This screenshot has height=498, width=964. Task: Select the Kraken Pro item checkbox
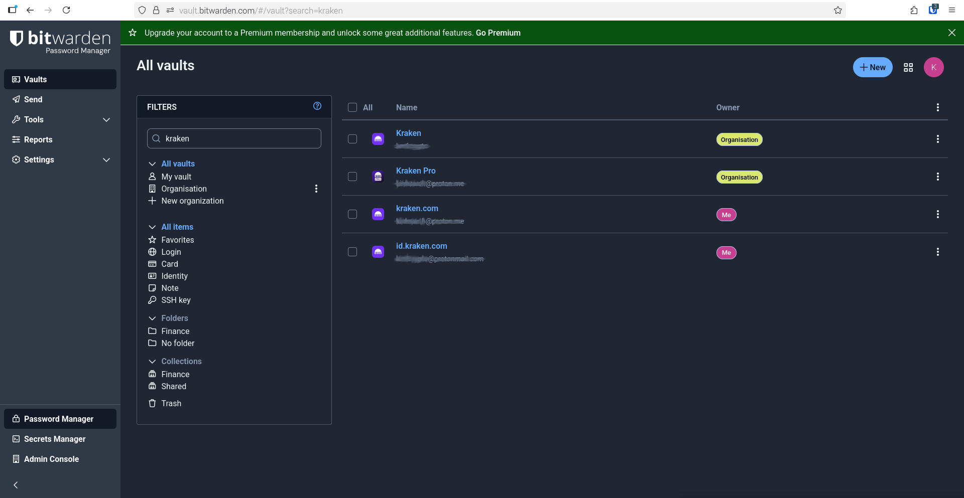pyautogui.click(x=352, y=177)
